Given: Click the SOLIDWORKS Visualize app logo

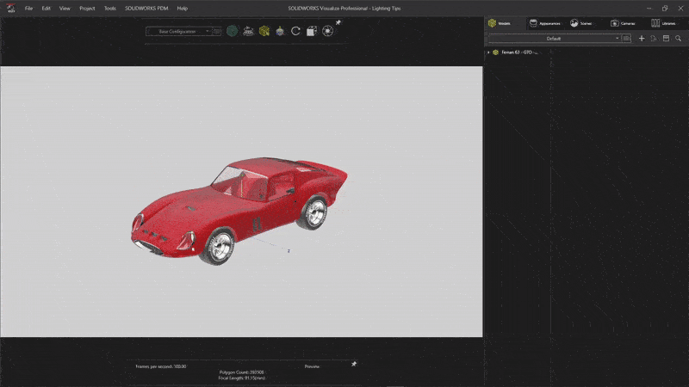Looking at the screenshot, I should pyautogui.click(x=10, y=8).
